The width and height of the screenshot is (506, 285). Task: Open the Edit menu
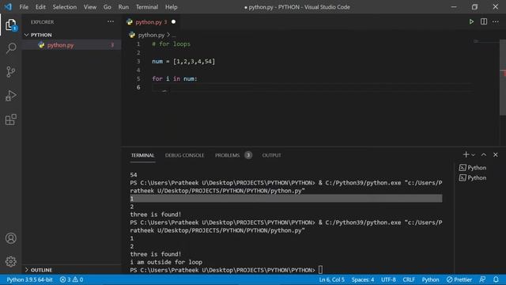[x=40, y=7]
